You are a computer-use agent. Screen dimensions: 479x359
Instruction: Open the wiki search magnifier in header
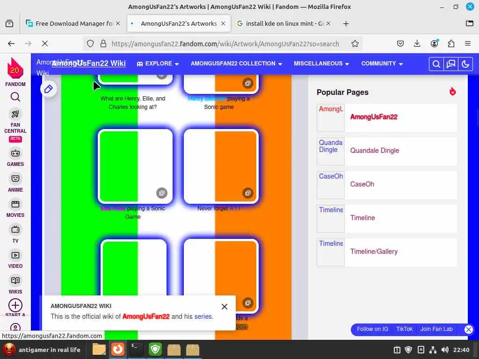tap(436, 64)
